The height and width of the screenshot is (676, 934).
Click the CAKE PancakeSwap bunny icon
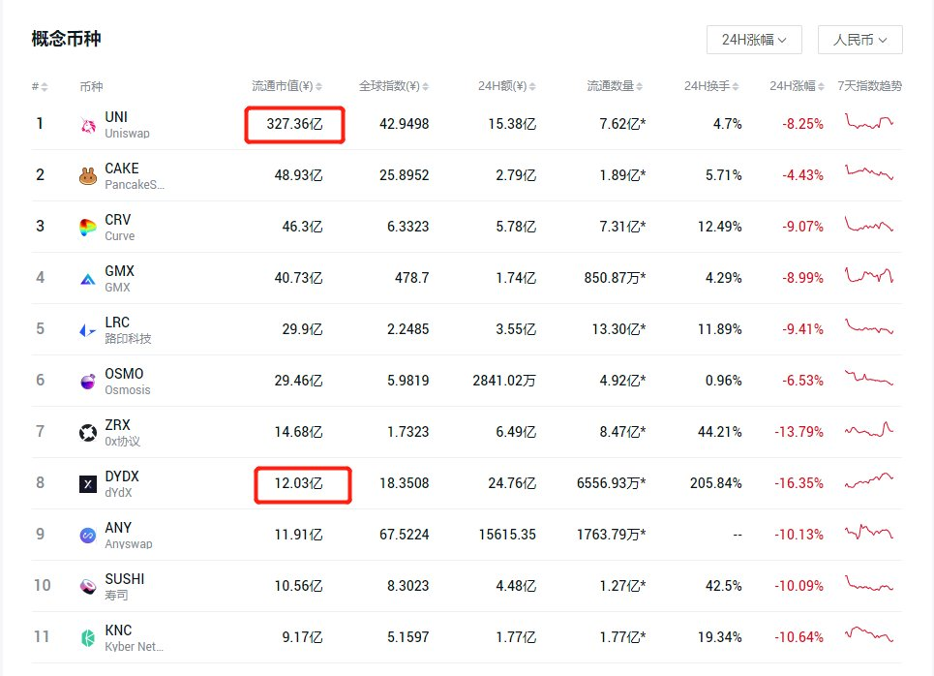point(88,176)
